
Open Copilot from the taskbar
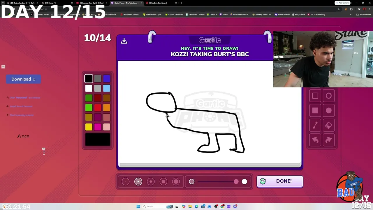tap(184, 206)
